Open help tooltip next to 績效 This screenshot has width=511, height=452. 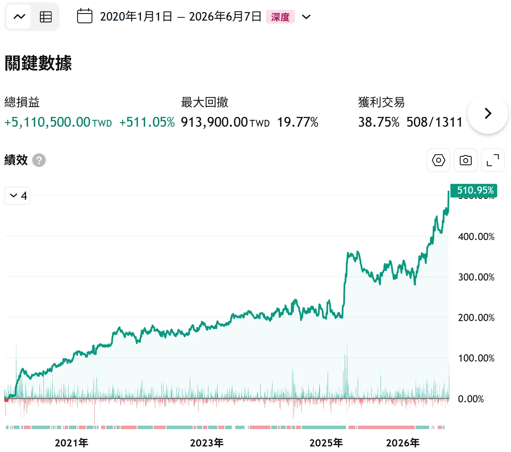[39, 160]
